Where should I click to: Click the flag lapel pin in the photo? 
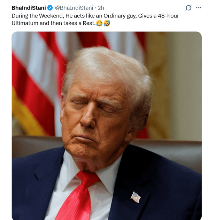click(136, 197)
